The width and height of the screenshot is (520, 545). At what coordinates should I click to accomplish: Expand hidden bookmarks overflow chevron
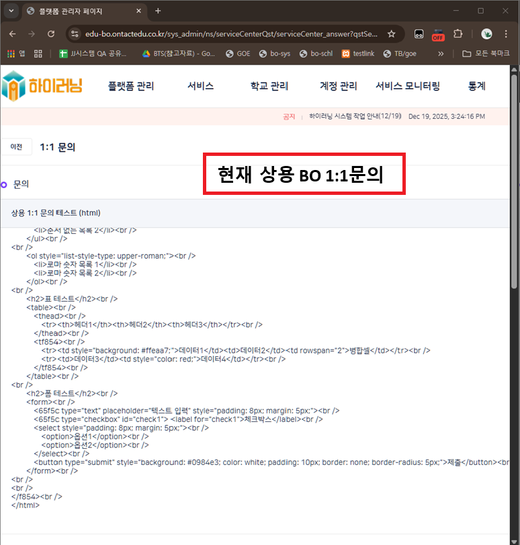[441, 54]
